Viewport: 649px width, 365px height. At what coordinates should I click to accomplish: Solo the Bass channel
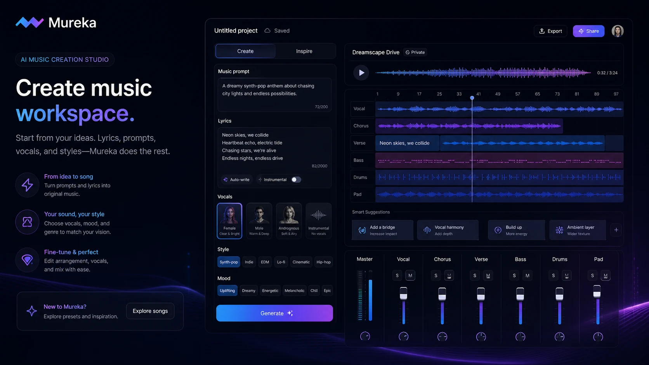tap(514, 275)
